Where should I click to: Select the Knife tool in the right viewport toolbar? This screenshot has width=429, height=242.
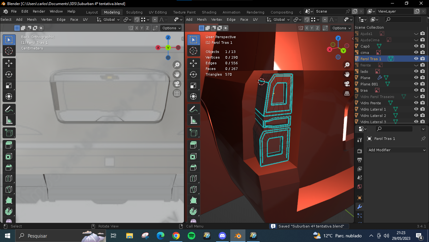193,189
